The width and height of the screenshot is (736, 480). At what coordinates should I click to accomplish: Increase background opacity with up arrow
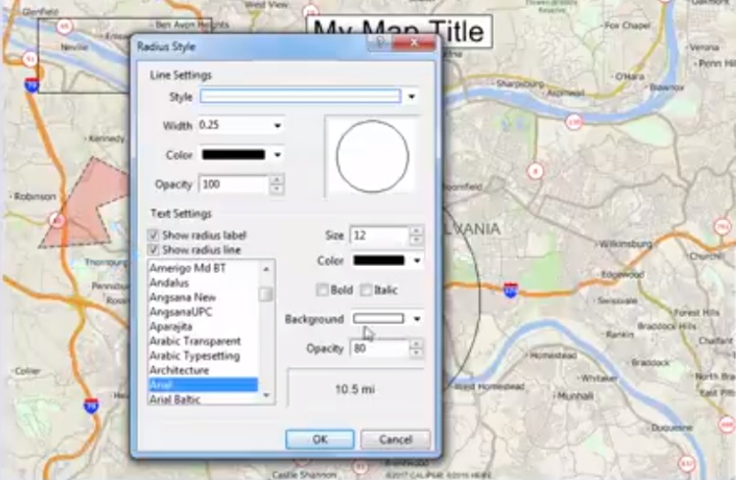pyautogui.click(x=416, y=344)
